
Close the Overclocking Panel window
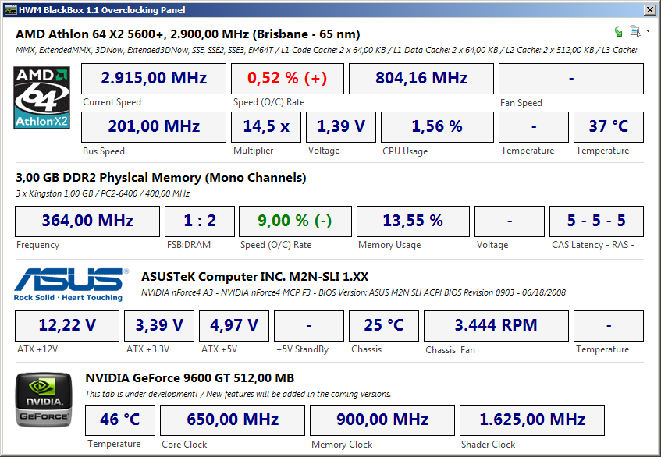pyautogui.click(x=649, y=9)
